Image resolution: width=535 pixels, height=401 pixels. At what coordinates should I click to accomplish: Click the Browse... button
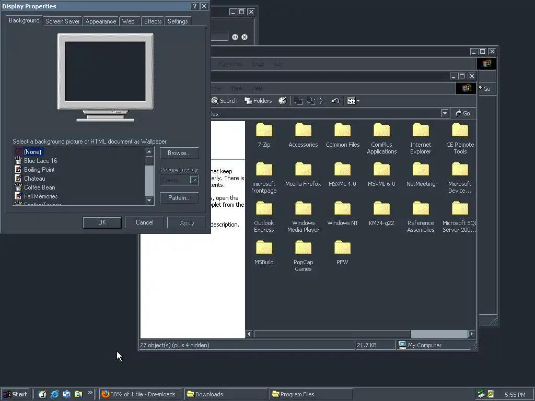(x=179, y=153)
